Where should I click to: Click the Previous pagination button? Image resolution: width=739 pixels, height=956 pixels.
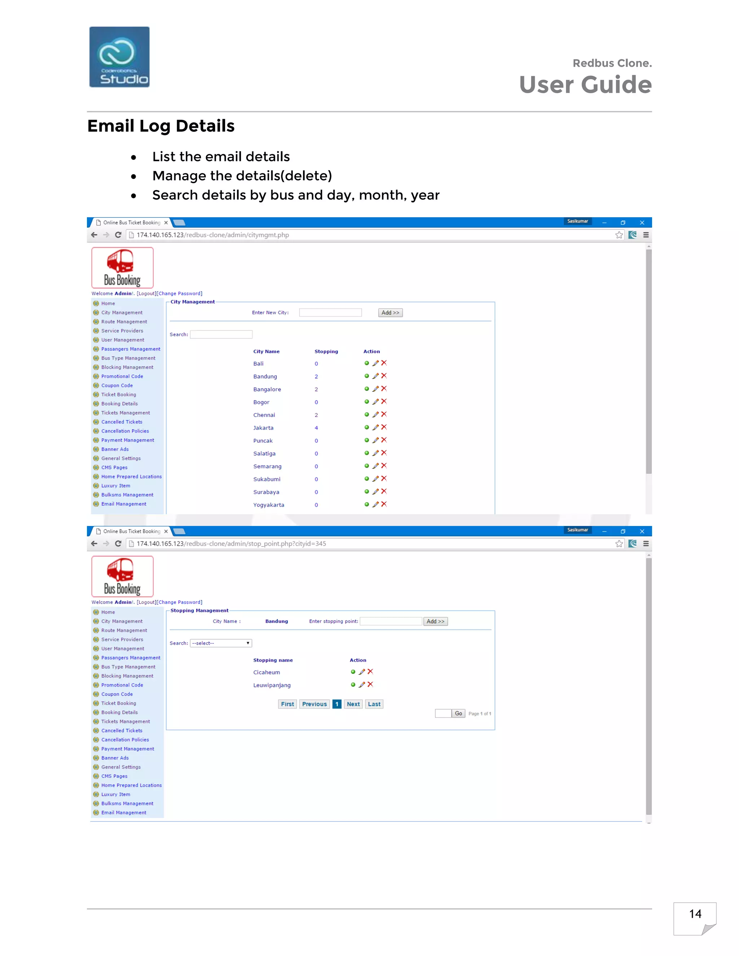point(314,704)
